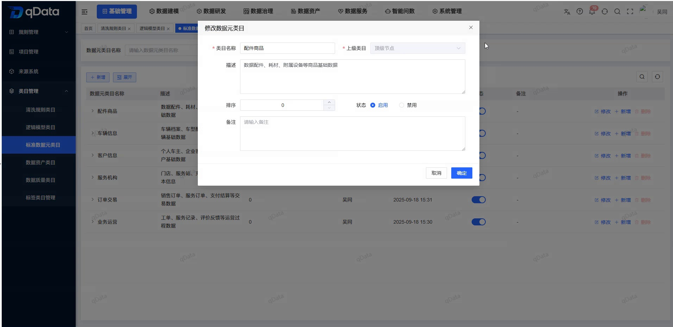Toggle fullscreen icon in header
This screenshot has width=673, height=327.
pos(630,12)
